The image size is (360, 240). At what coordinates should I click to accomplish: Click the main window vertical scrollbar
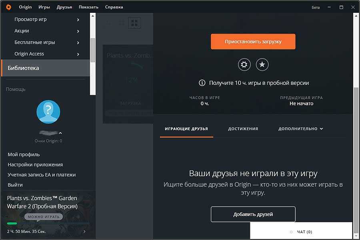tap(356, 160)
